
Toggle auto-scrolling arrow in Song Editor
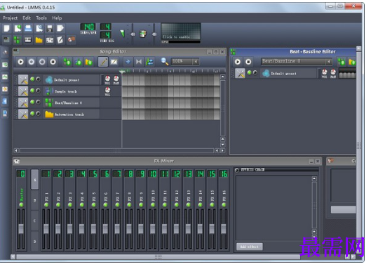coord(128,62)
